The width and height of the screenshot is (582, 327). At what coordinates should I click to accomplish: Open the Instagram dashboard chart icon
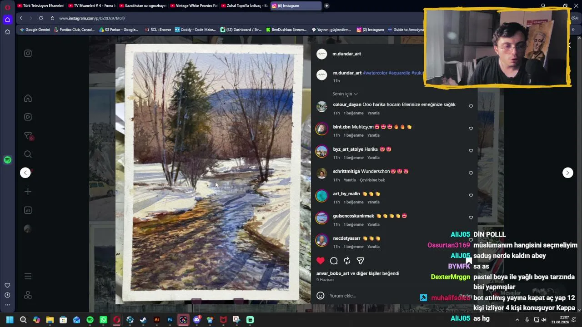click(28, 210)
